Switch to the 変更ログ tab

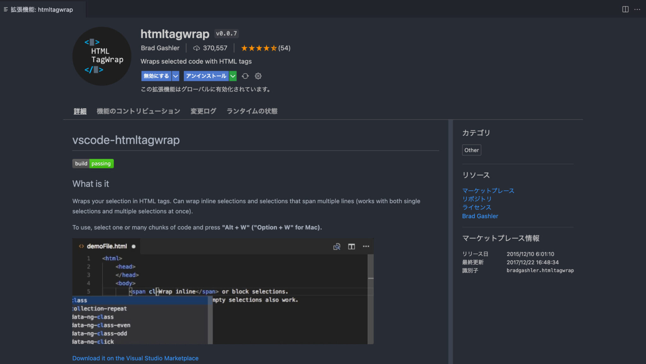pyautogui.click(x=203, y=111)
